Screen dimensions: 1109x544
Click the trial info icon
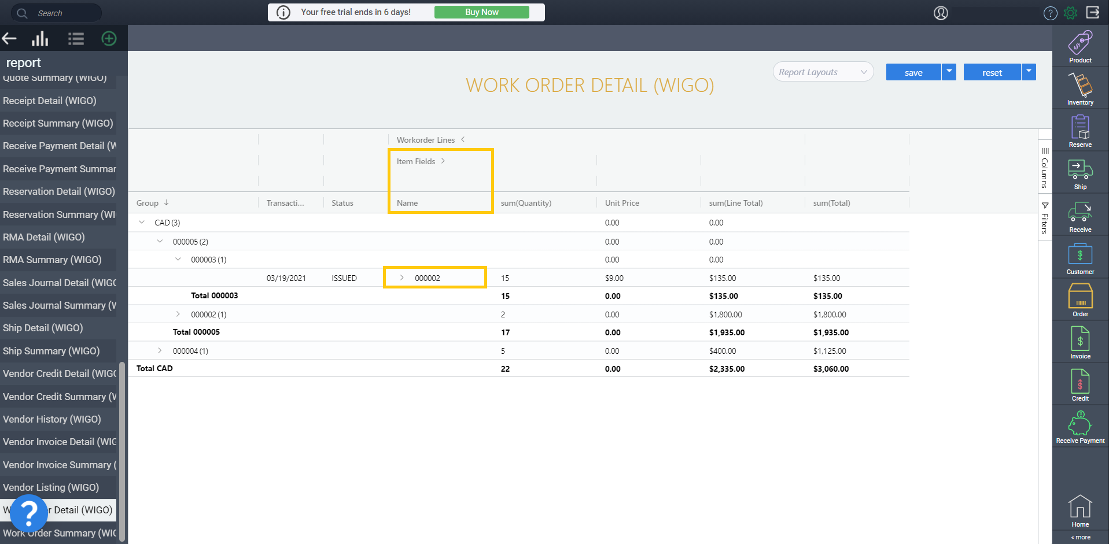283,12
